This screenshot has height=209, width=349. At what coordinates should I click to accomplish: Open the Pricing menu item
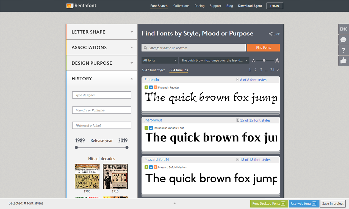(199, 6)
